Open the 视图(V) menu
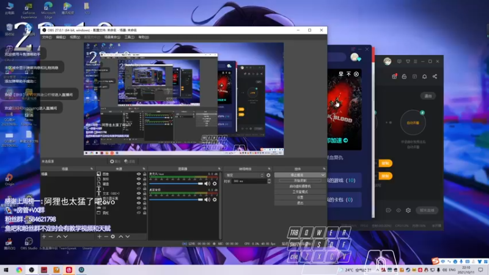 75,37
